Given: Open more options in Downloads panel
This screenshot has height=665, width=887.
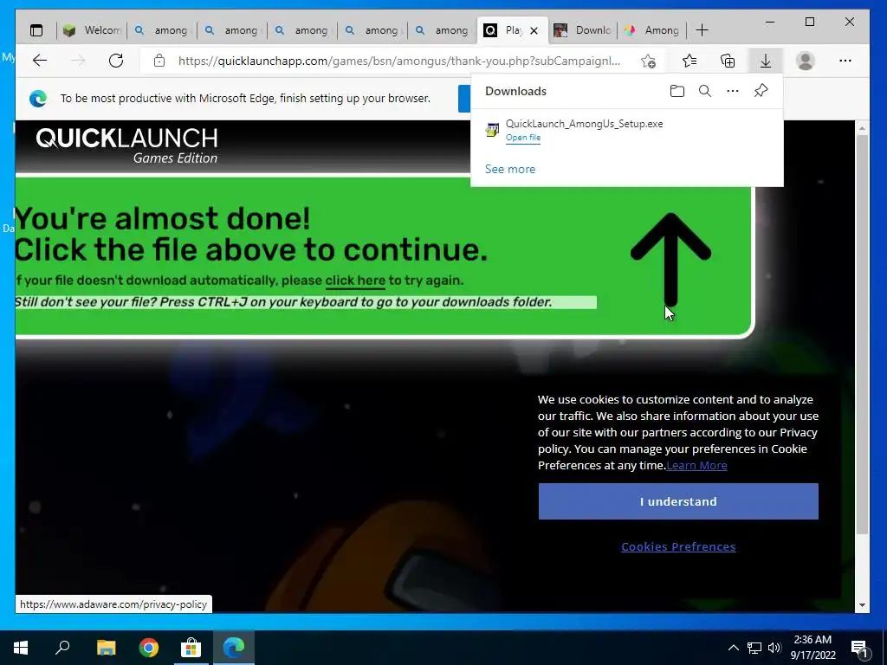Looking at the screenshot, I should [733, 91].
